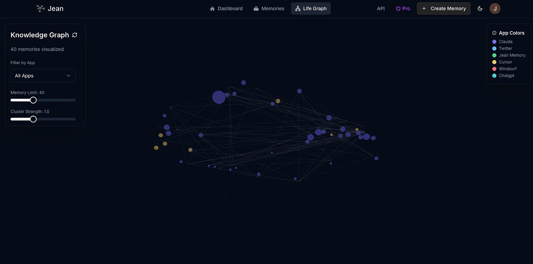Select the Life Graph tab
The width and height of the screenshot is (533, 264).
311,8
